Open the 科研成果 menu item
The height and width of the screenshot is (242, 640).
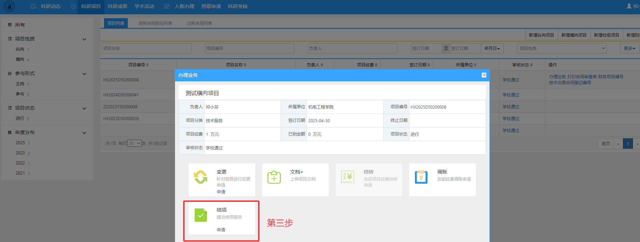click(x=117, y=6)
